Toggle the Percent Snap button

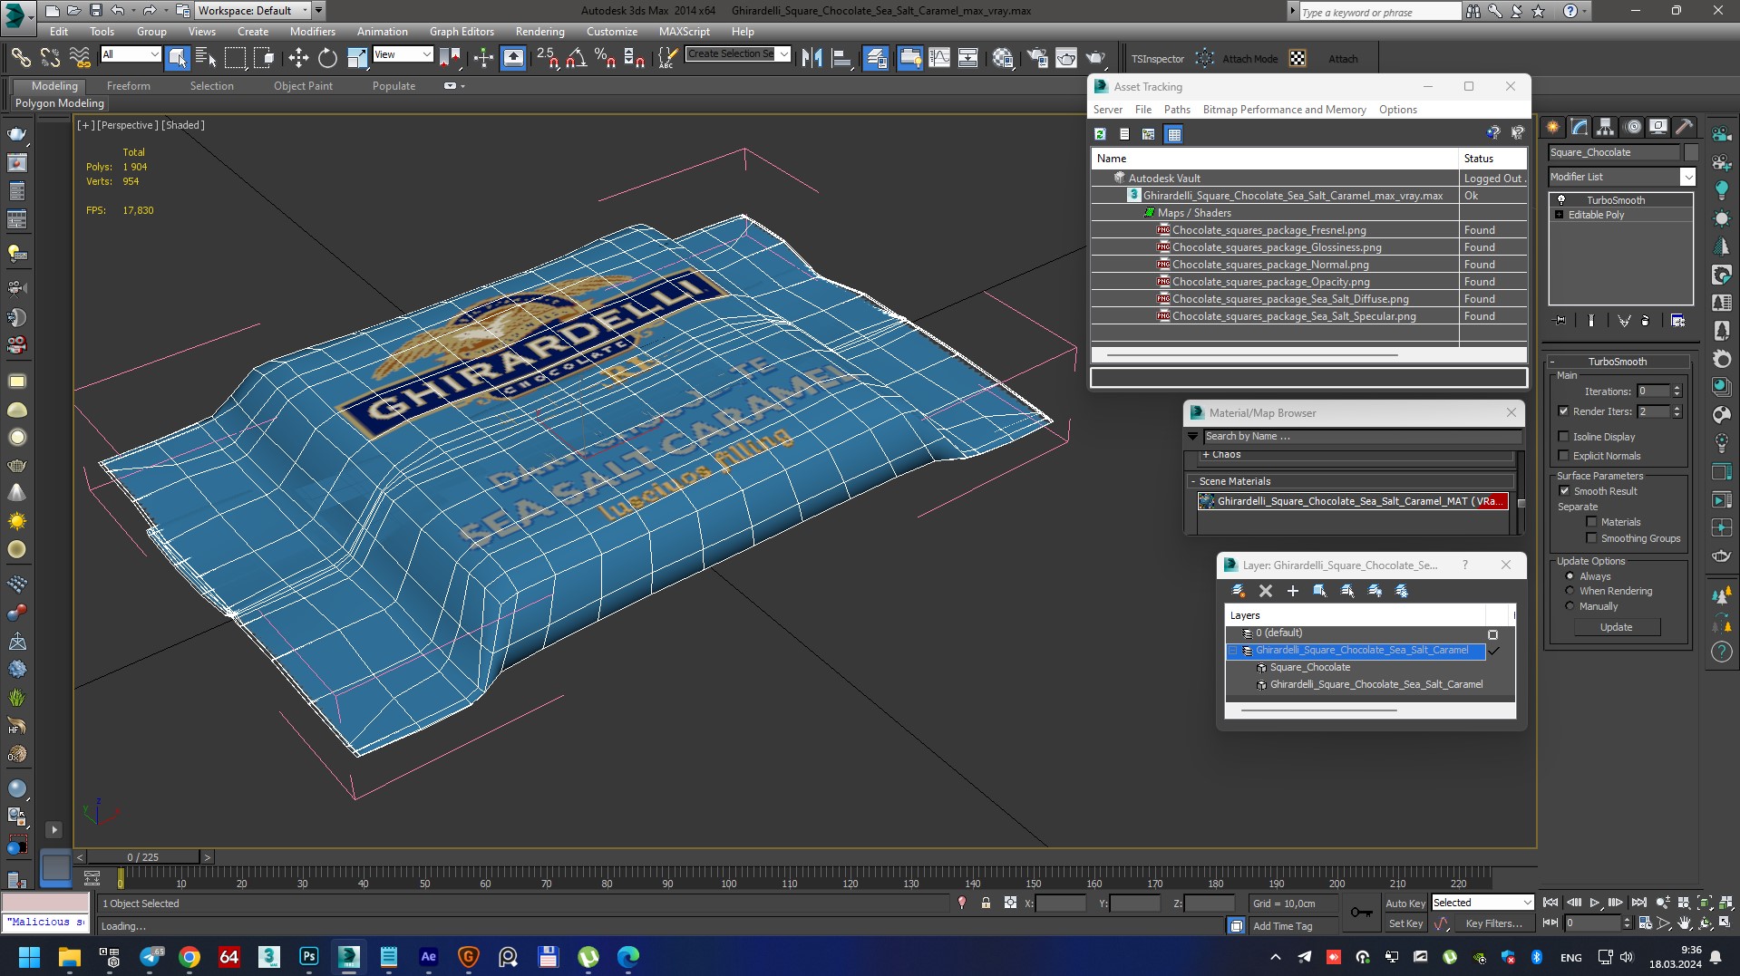click(x=605, y=58)
